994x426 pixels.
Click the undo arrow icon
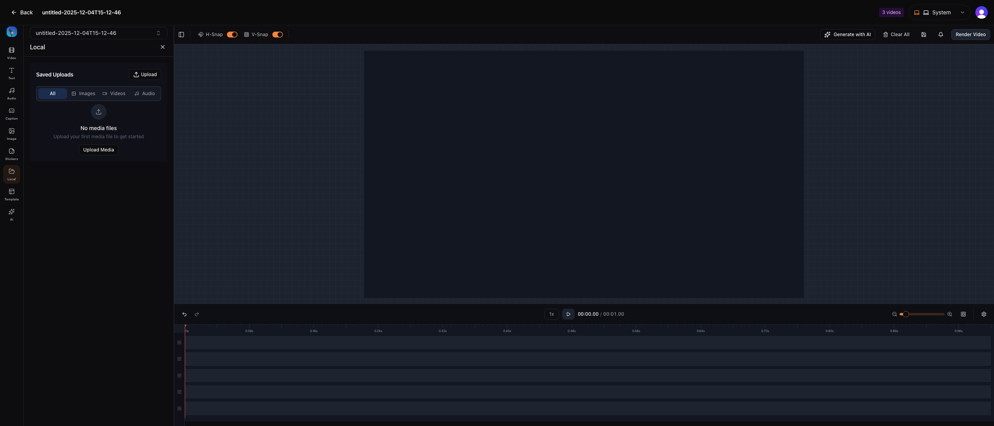[184, 314]
